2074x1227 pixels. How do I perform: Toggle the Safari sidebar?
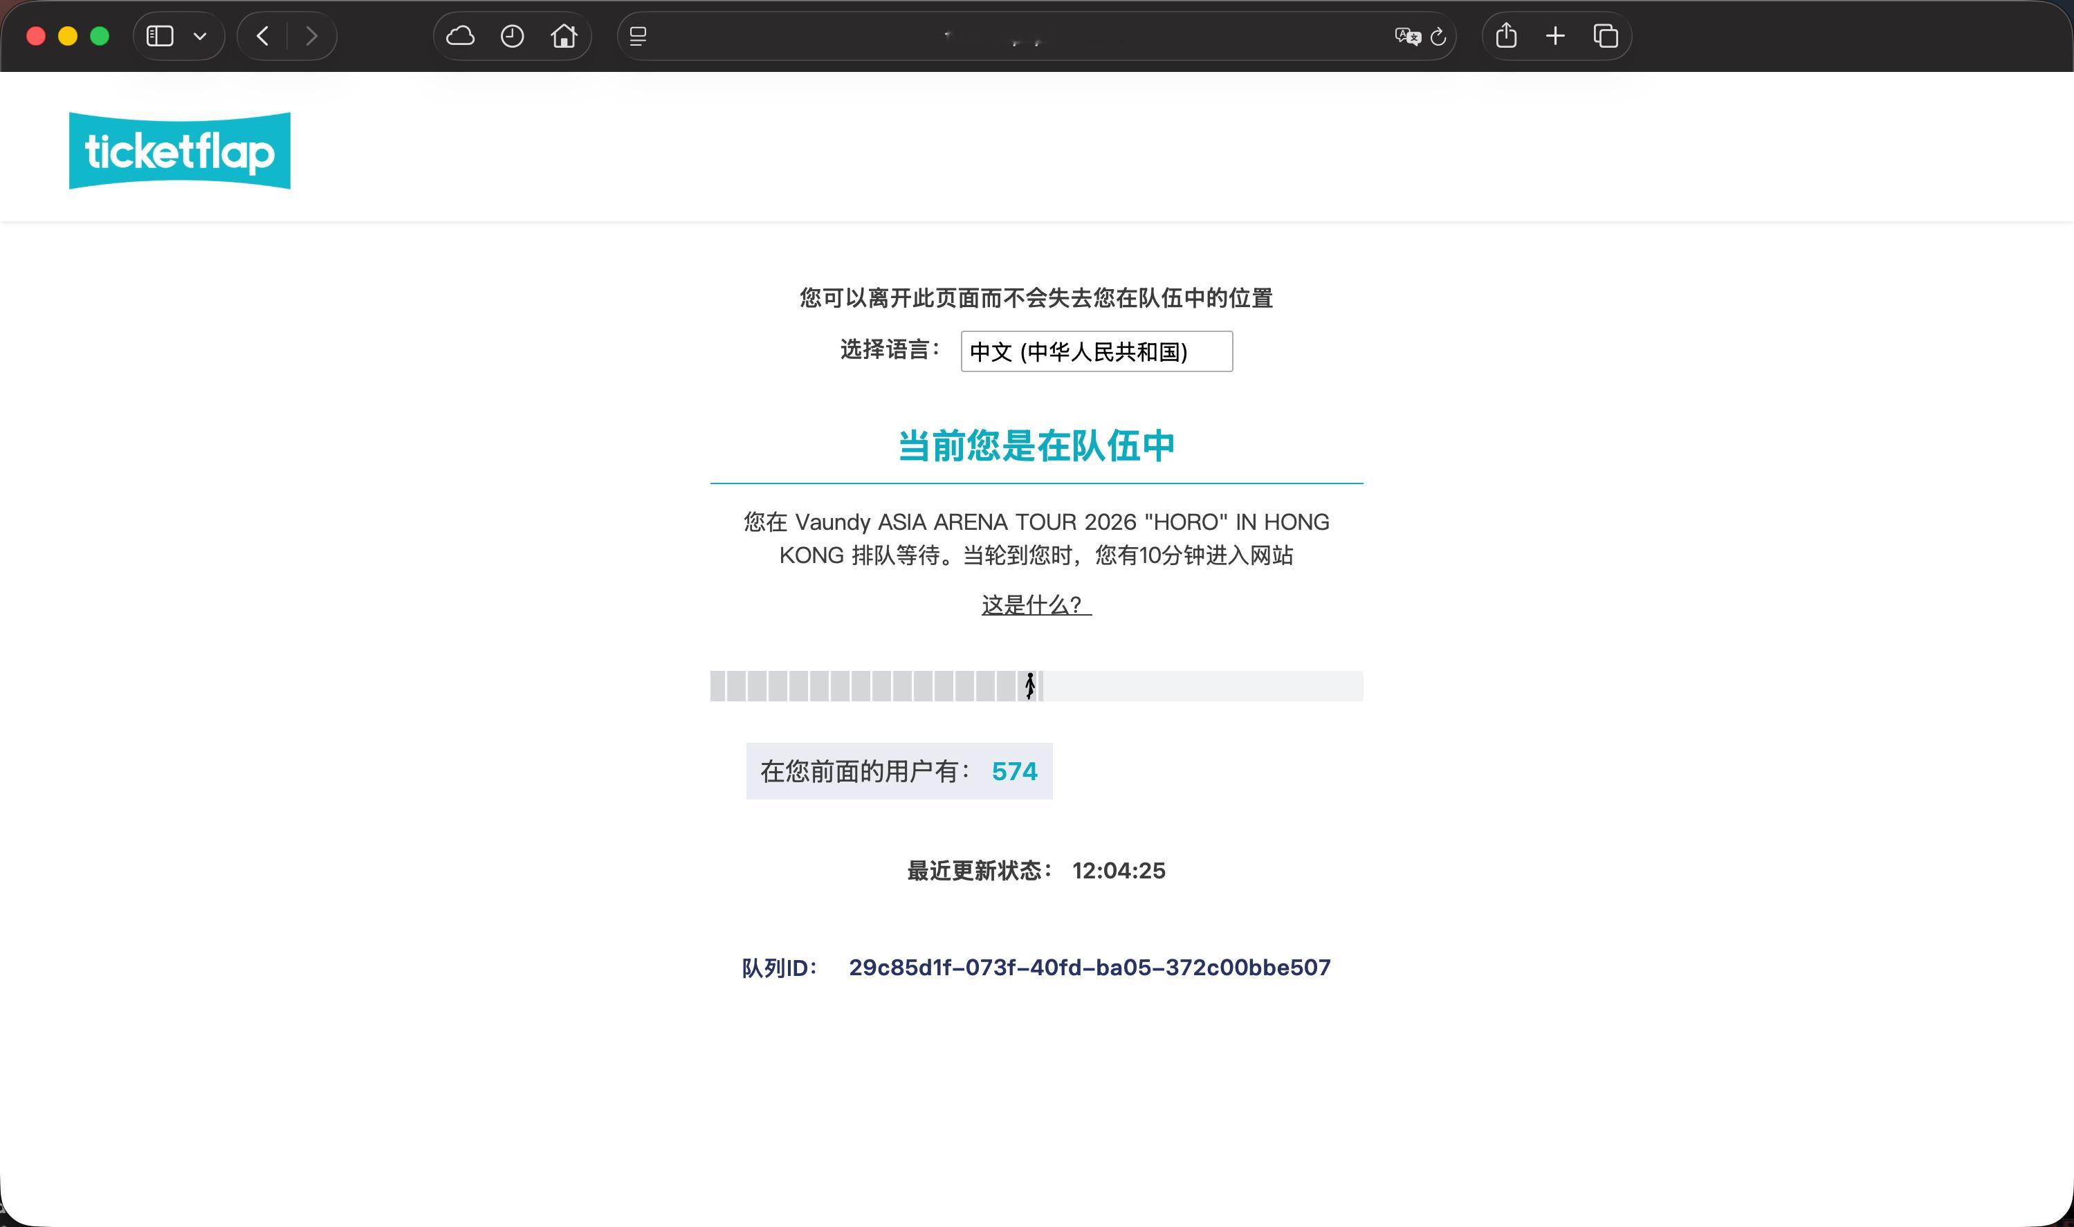tap(160, 37)
